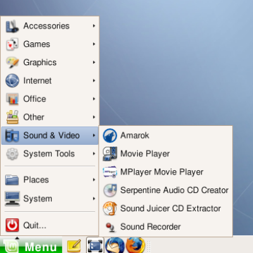Image resolution: width=253 pixels, height=253 pixels.
Task: Open the Places menu entry
Action: point(50,180)
